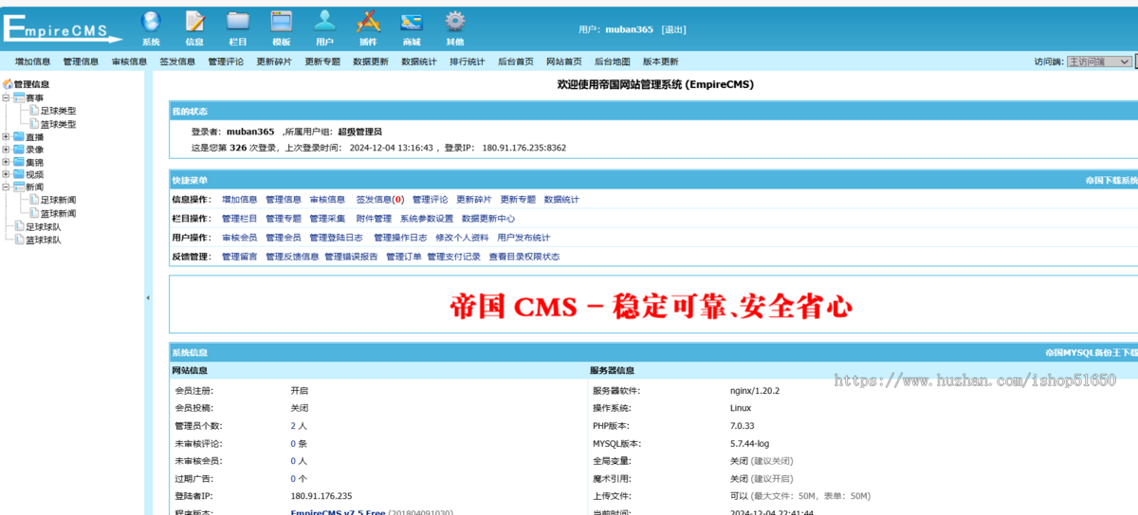Click the page icon beside 足球球队
Viewport: 1138px width, 515px height.
(x=19, y=226)
